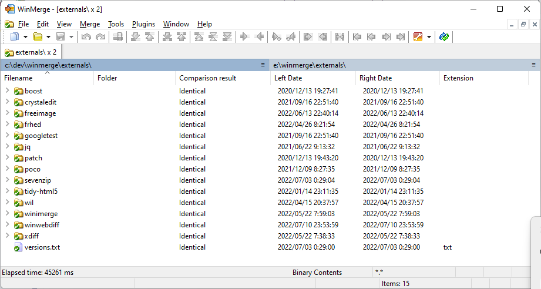Sort by the Left Date column header
This screenshot has height=289, width=541.
pos(313,78)
